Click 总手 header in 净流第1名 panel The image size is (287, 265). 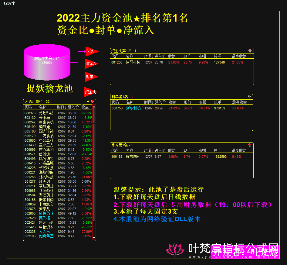[x=218, y=150]
